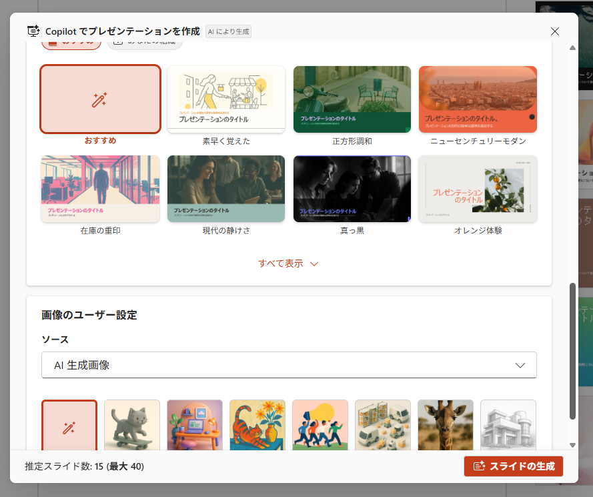Viewport: 593px width, 497px height.
Task: Select the giraffe photo image style
Action: [x=446, y=425]
